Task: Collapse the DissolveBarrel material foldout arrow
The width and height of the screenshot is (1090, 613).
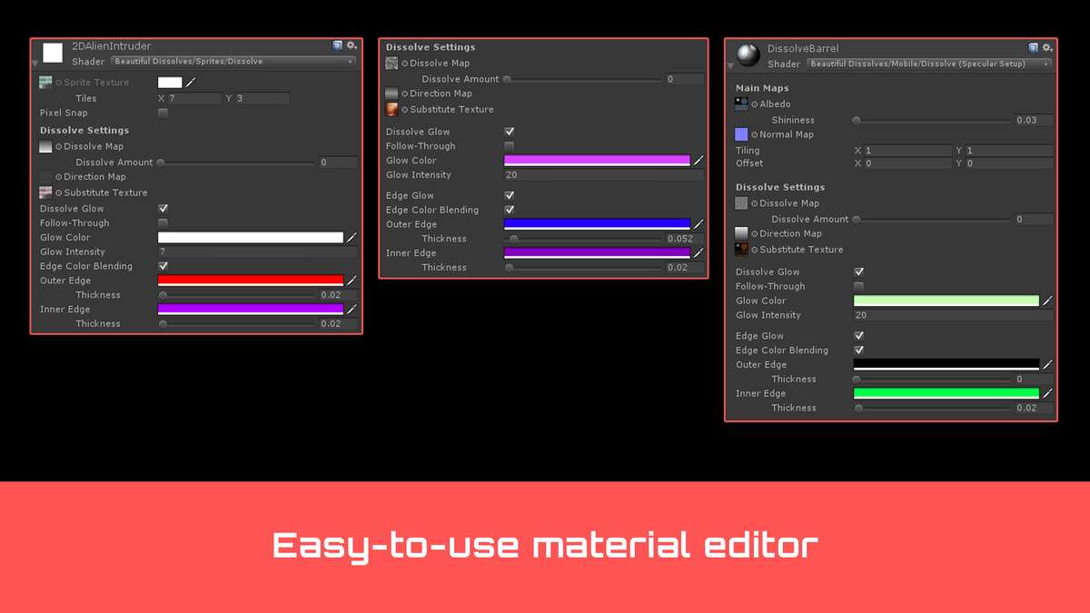Action: click(x=730, y=65)
